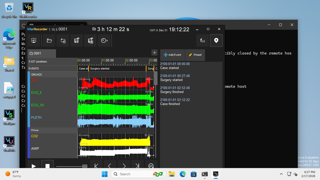Save the recording to a new file
Screen dimensions: 320x180
coord(90,40)
